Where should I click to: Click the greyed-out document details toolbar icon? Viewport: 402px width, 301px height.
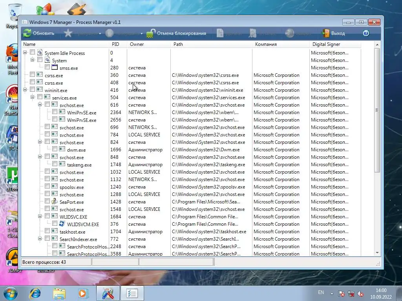tap(220, 33)
